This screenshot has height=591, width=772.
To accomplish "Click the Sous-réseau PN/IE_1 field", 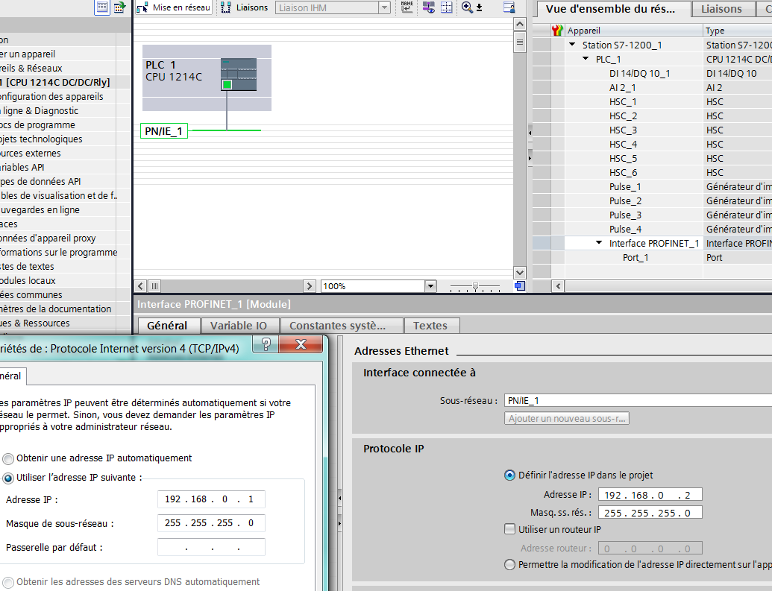I will pyautogui.click(x=634, y=400).
